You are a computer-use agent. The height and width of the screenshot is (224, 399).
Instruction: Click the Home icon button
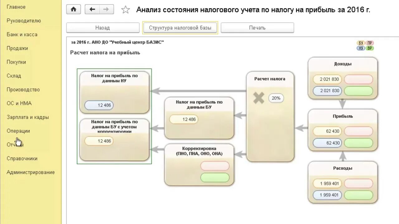(74, 9)
